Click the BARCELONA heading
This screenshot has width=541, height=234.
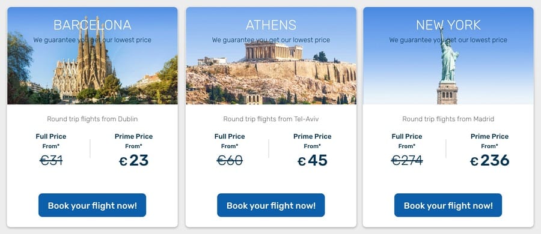pyautogui.click(x=93, y=25)
